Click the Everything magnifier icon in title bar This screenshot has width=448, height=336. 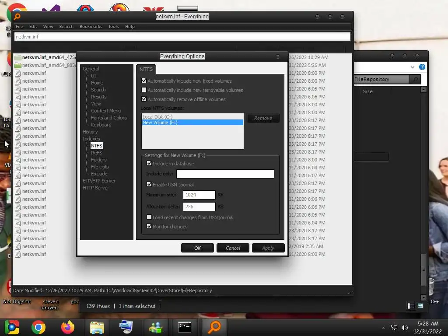coord(17,17)
